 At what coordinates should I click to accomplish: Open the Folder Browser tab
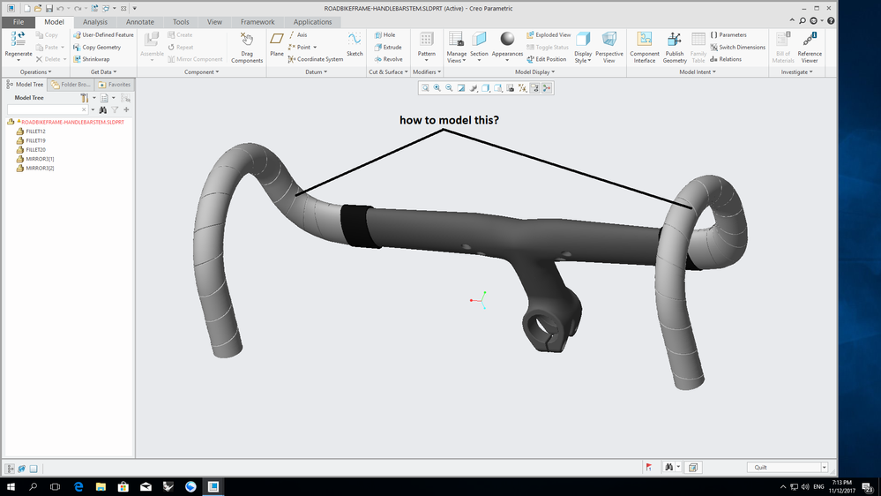coord(71,85)
